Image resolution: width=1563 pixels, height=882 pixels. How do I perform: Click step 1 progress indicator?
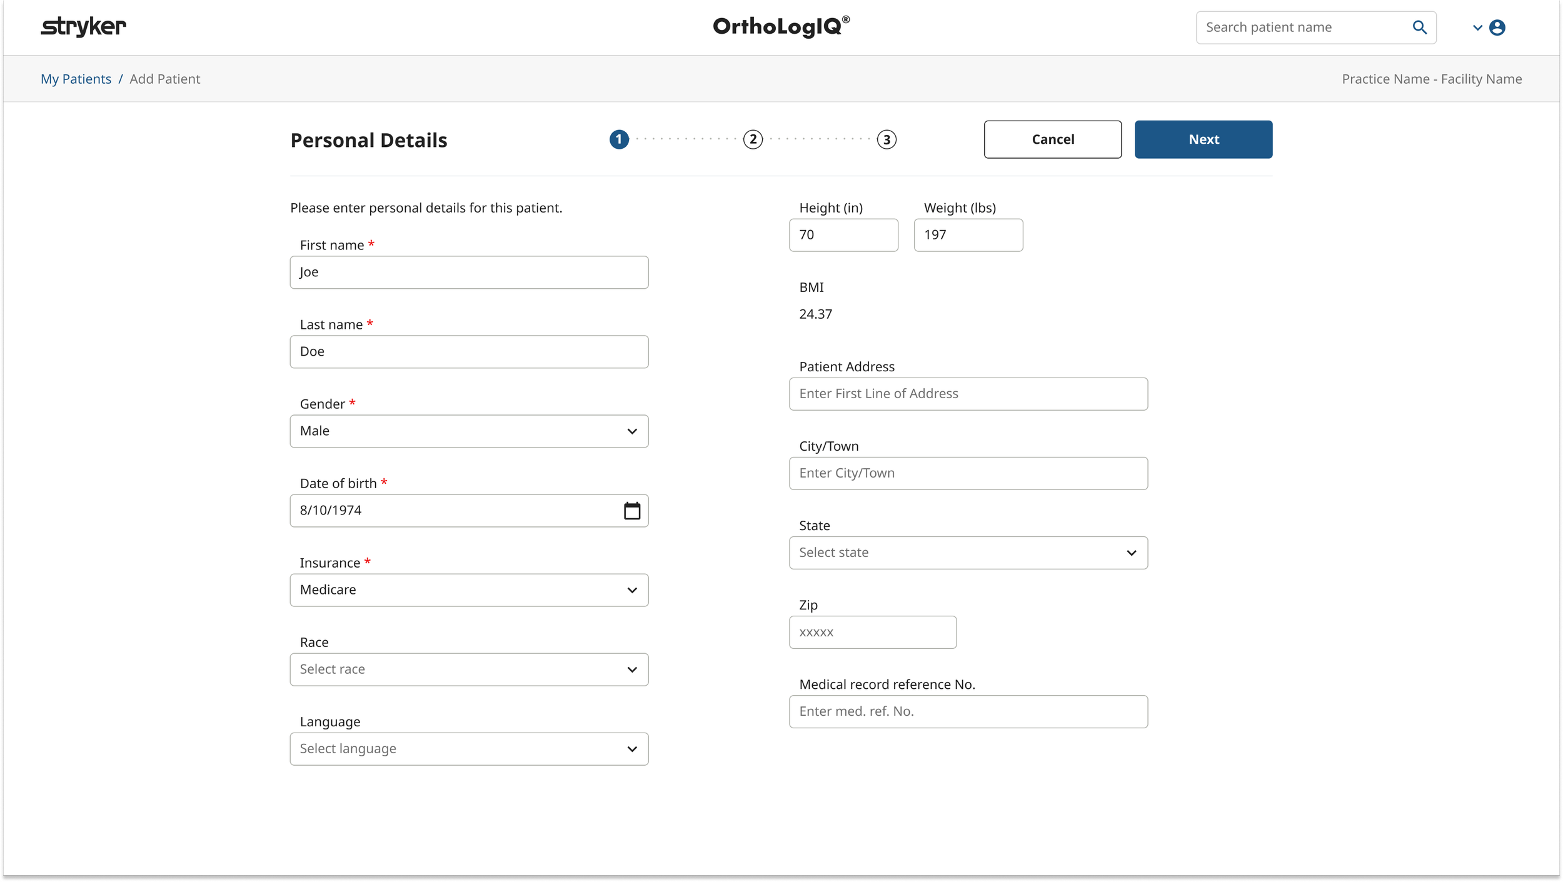[x=619, y=139]
